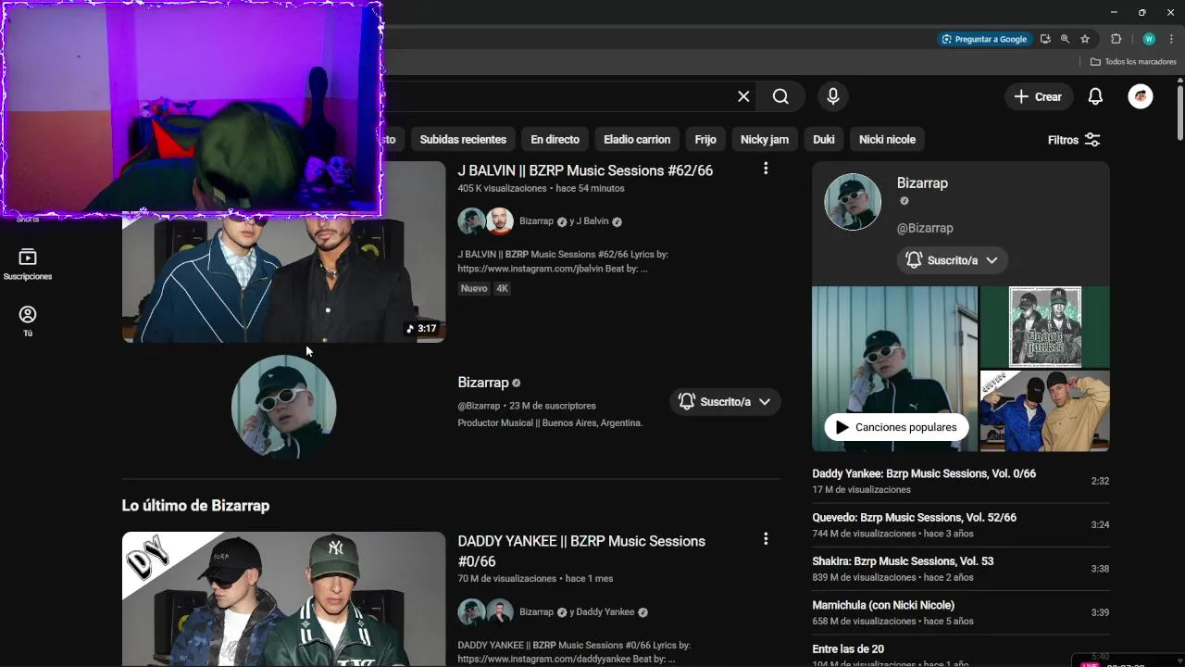Screen dimensions: 1185x667
Task: Play Shakira: Bzrp Music Sessions, Vol. 53
Action: pos(960,569)
